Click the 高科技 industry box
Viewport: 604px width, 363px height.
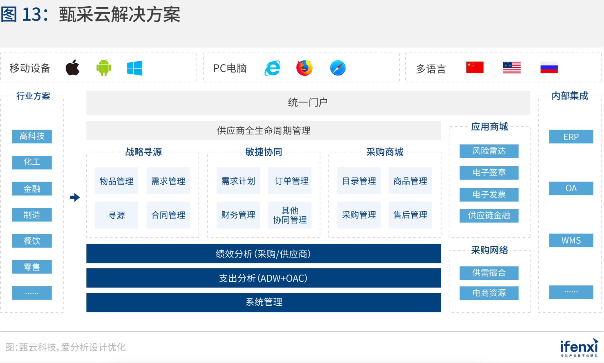coord(32,136)
